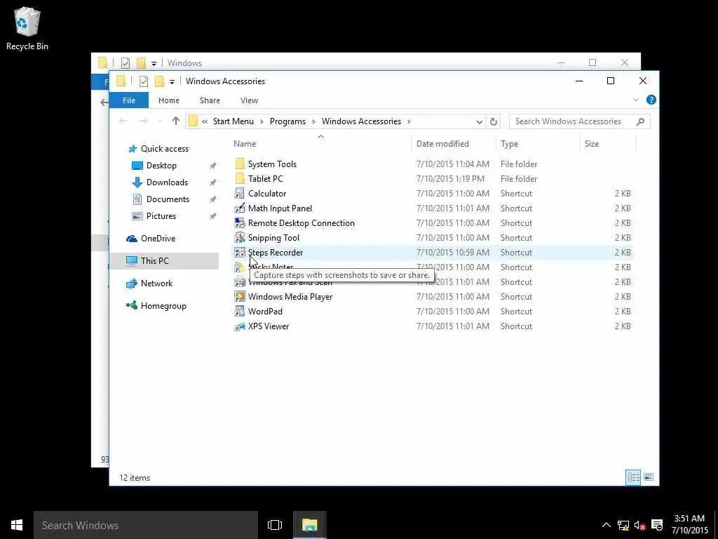
Task: Open Customize Quick Access Toolbar dropdown
Action: pyautogui.click(x=172, y=81)
